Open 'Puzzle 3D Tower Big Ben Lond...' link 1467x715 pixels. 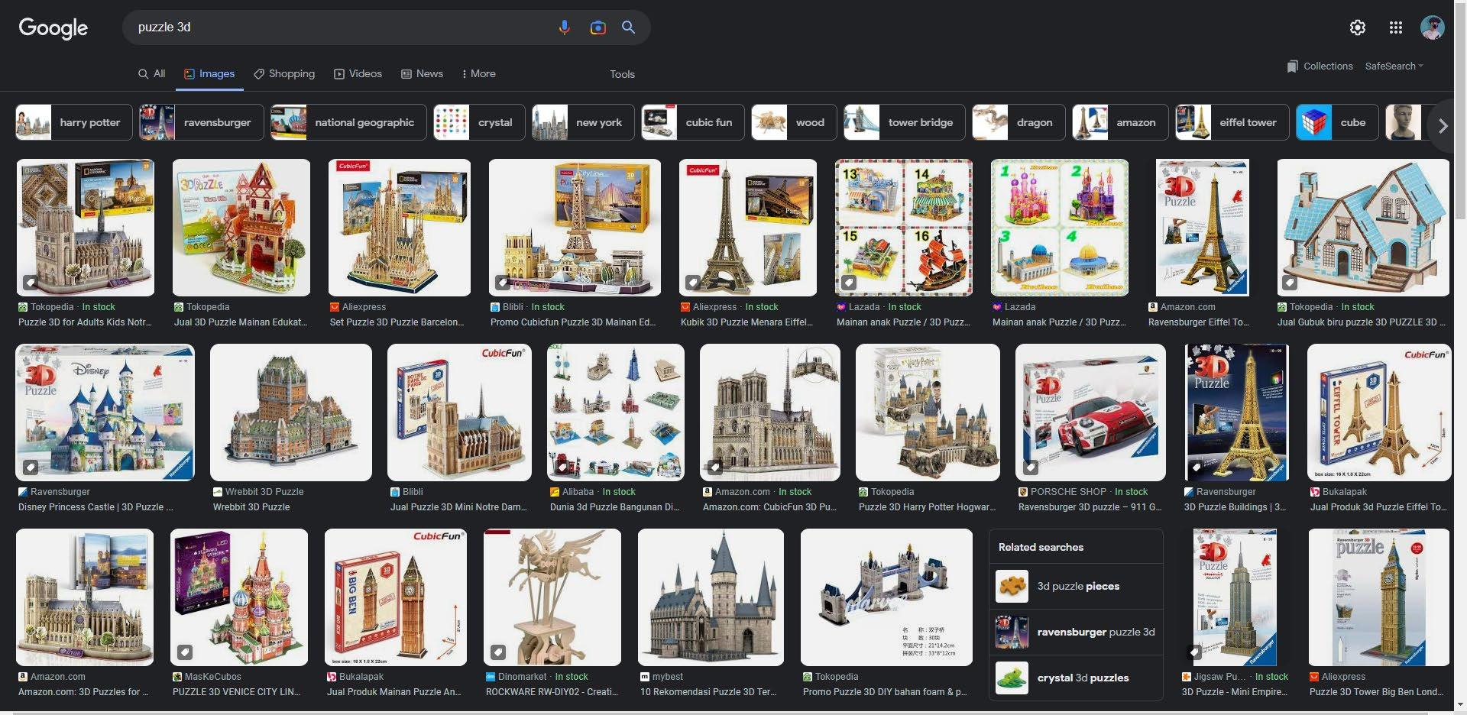(1377, 692)
